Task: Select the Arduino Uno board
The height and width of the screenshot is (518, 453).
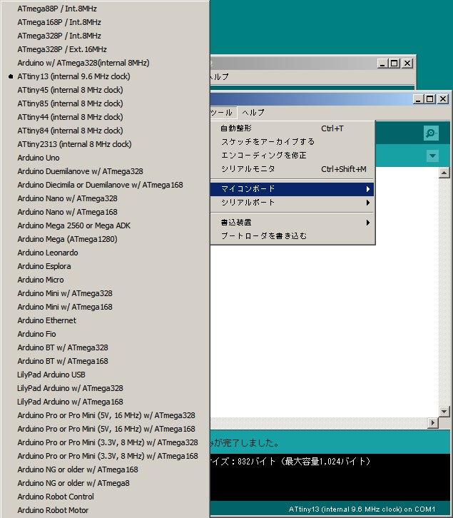Action: coord(105,158)
